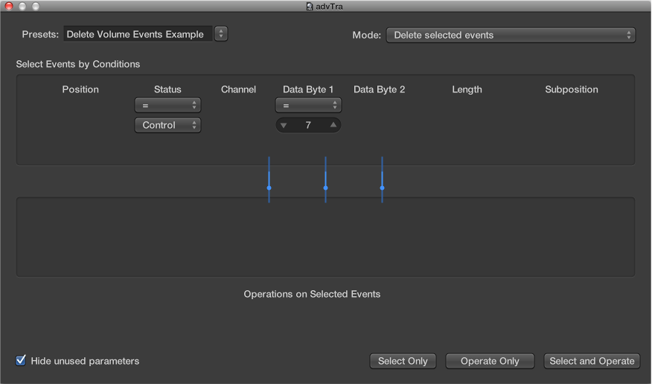Click the Select Events by Conditions label

[77, 64]
